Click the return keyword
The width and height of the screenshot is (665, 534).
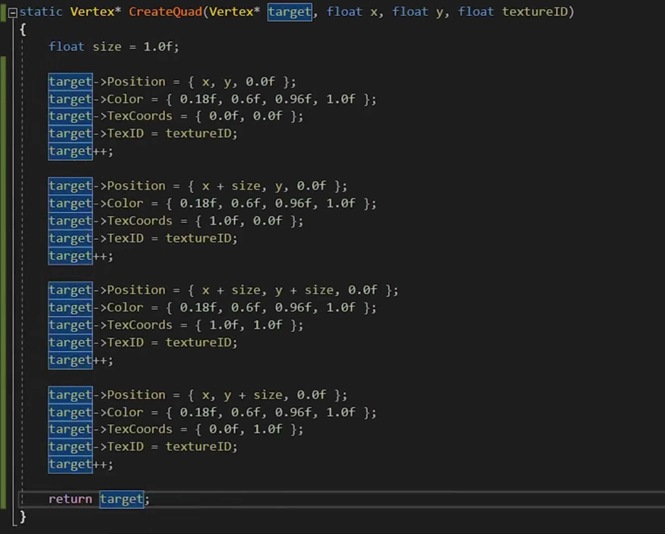(70, 499)
